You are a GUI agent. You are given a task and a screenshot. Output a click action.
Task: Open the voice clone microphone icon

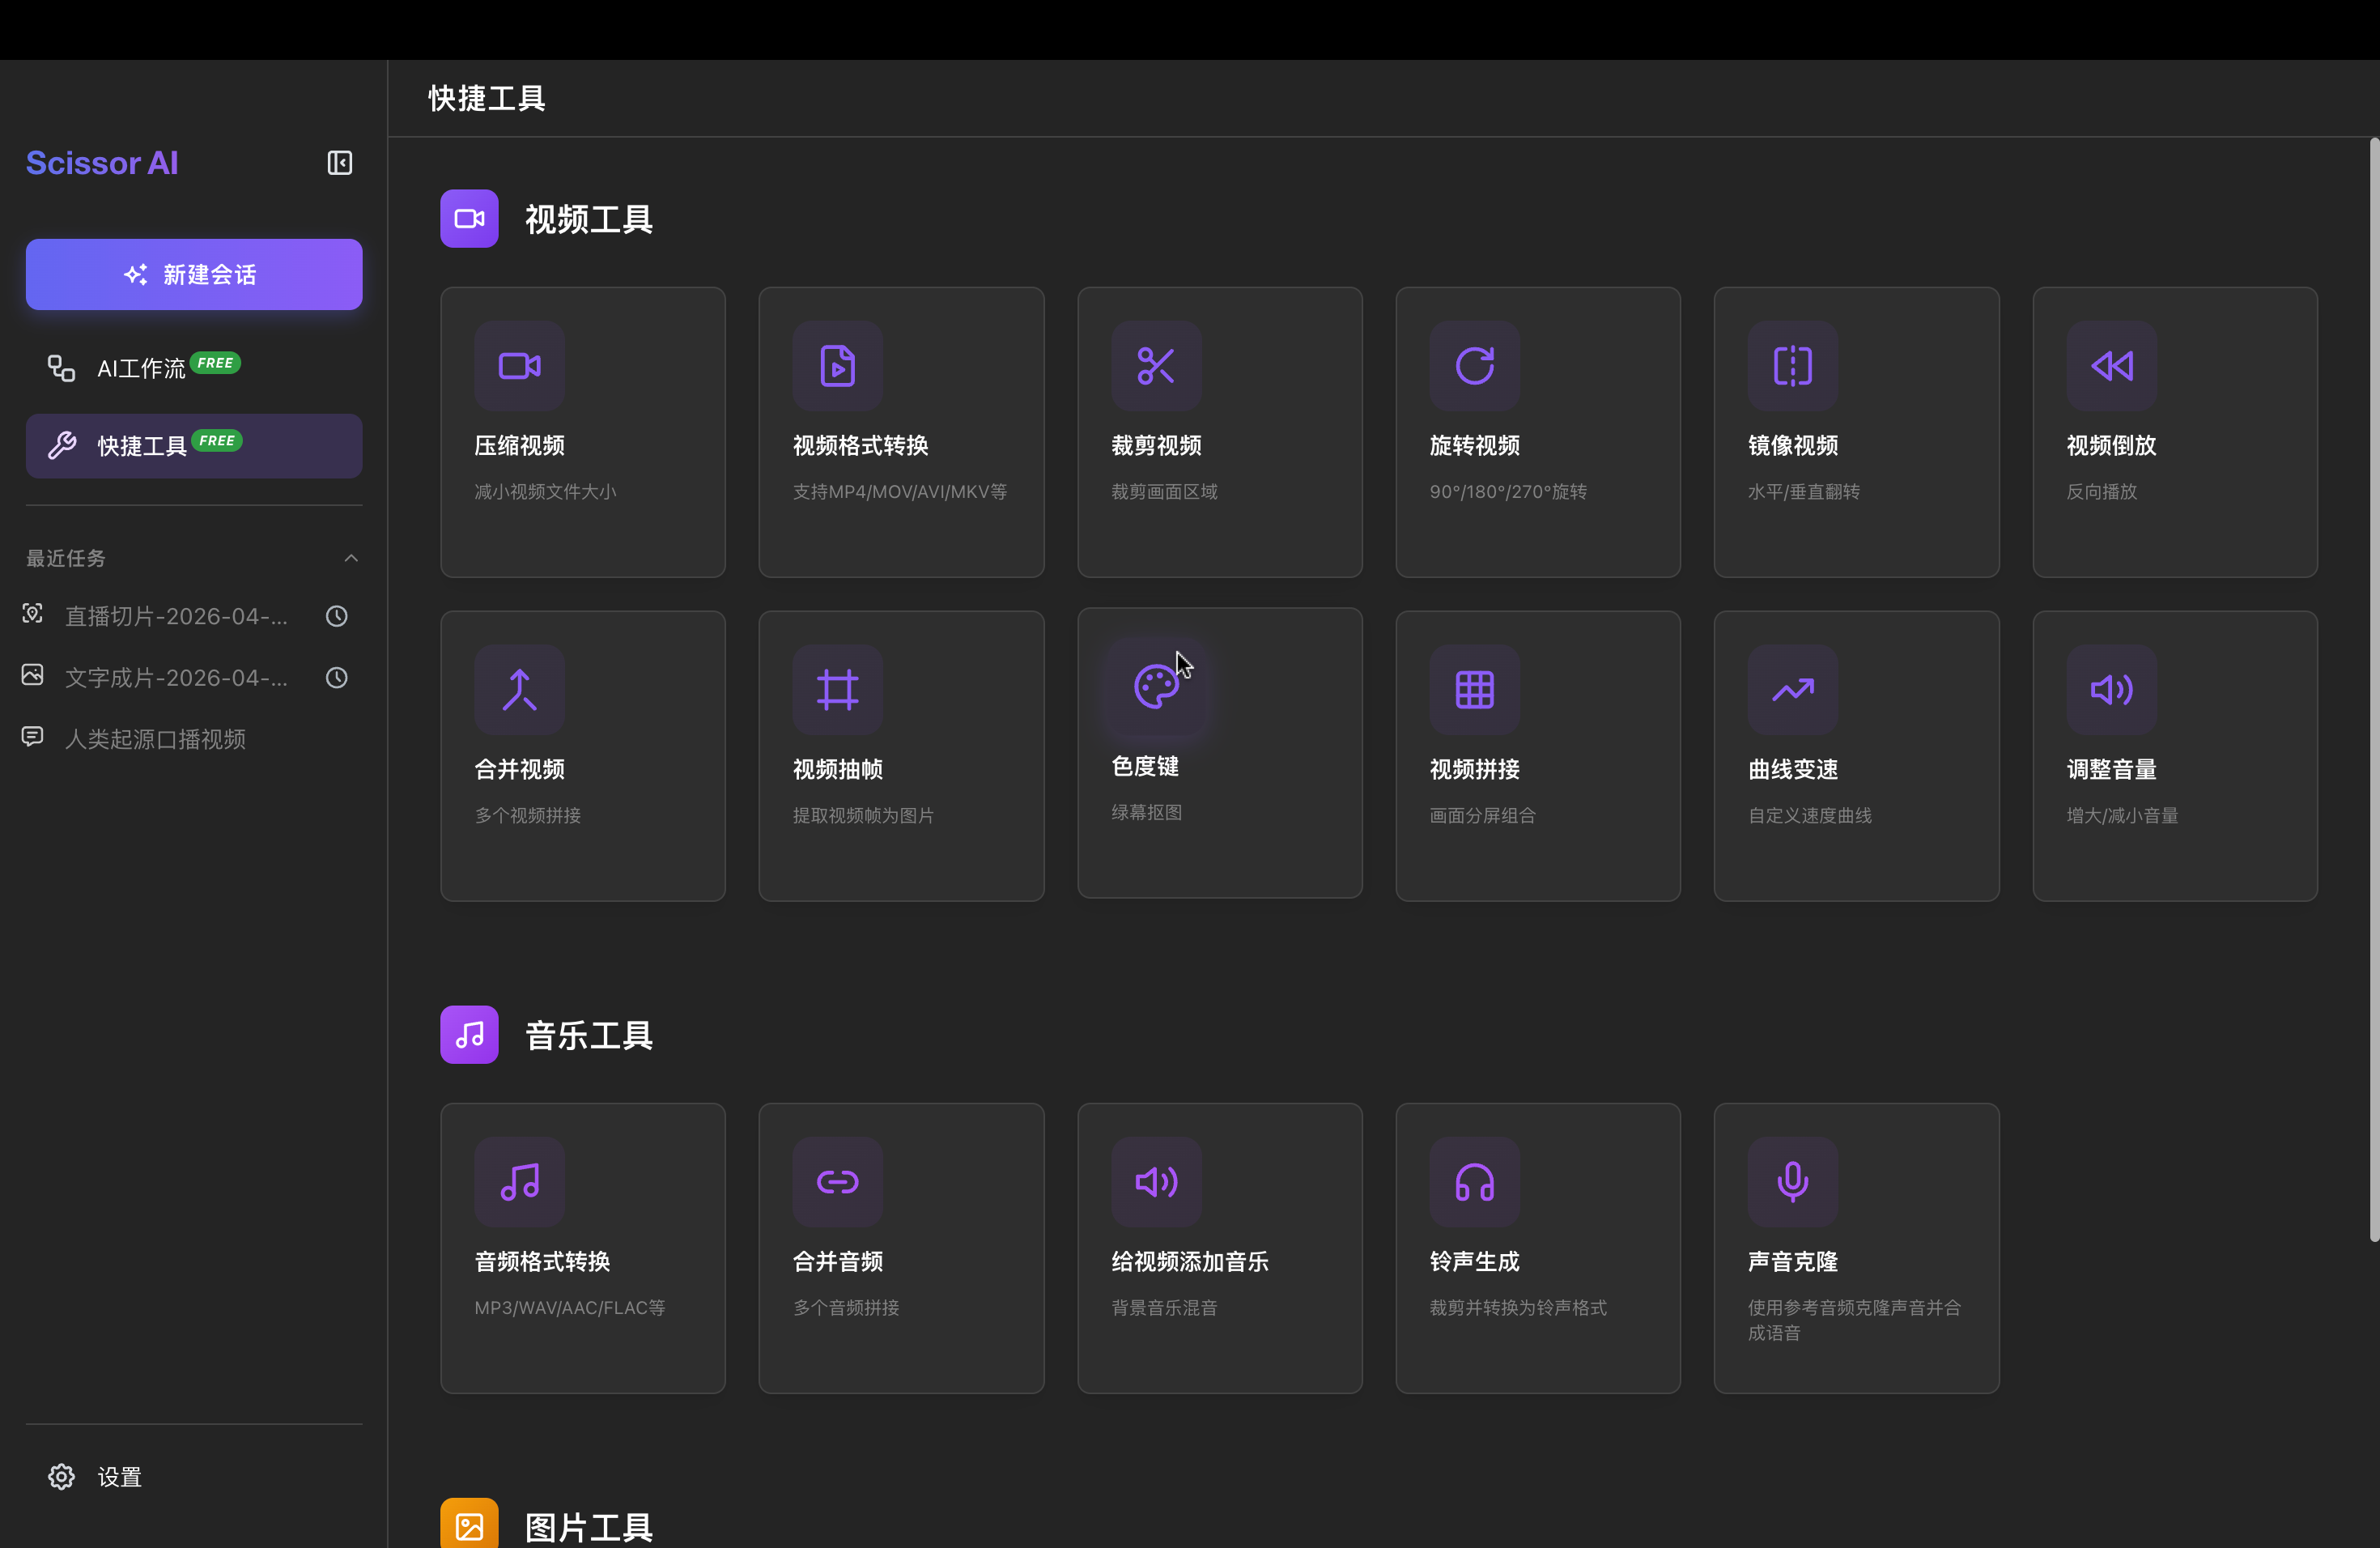point(1792,1182)
